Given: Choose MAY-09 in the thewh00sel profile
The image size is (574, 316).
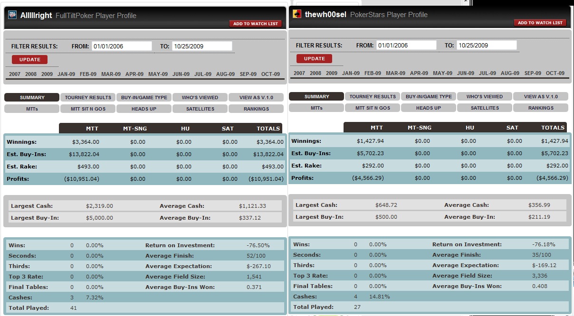Looking at the screenshot, I should [442, 73].
